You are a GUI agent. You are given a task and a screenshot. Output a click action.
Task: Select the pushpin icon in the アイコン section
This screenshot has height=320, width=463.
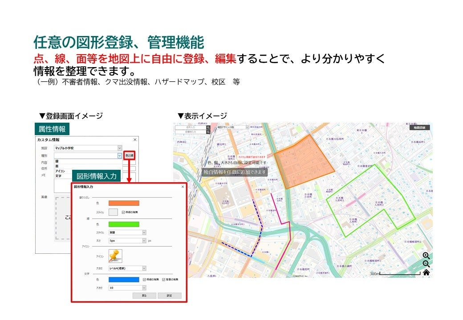[x=115, y=256]
